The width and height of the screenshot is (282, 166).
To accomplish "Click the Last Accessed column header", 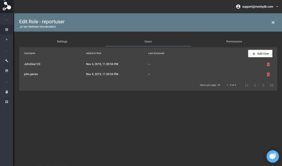I will (156, 53).
